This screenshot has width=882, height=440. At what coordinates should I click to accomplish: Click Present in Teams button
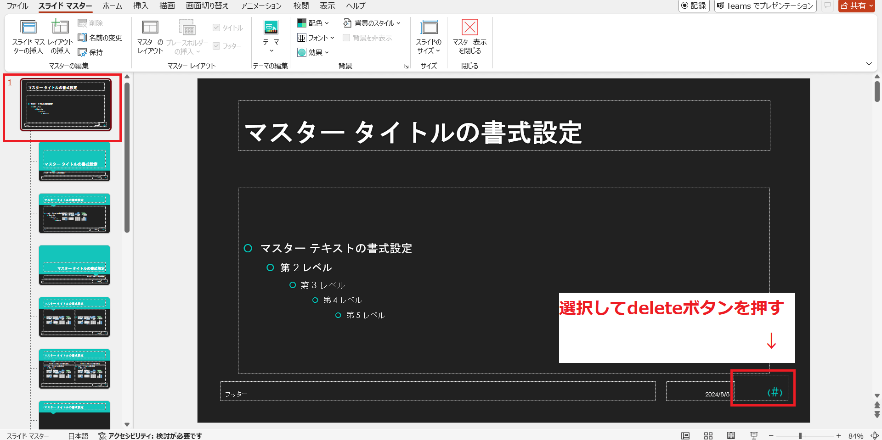[765, 6]
